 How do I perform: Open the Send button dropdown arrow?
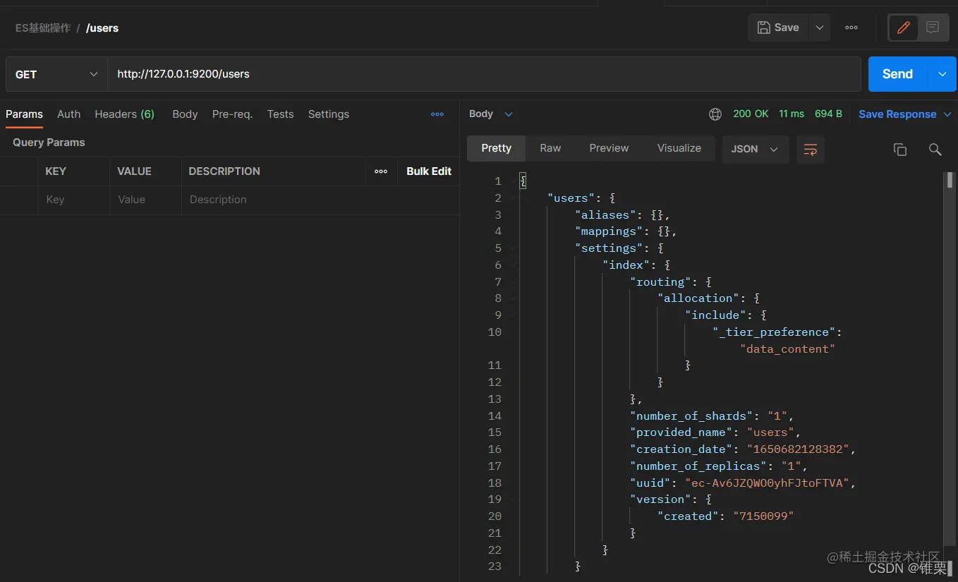coord(943,74)
